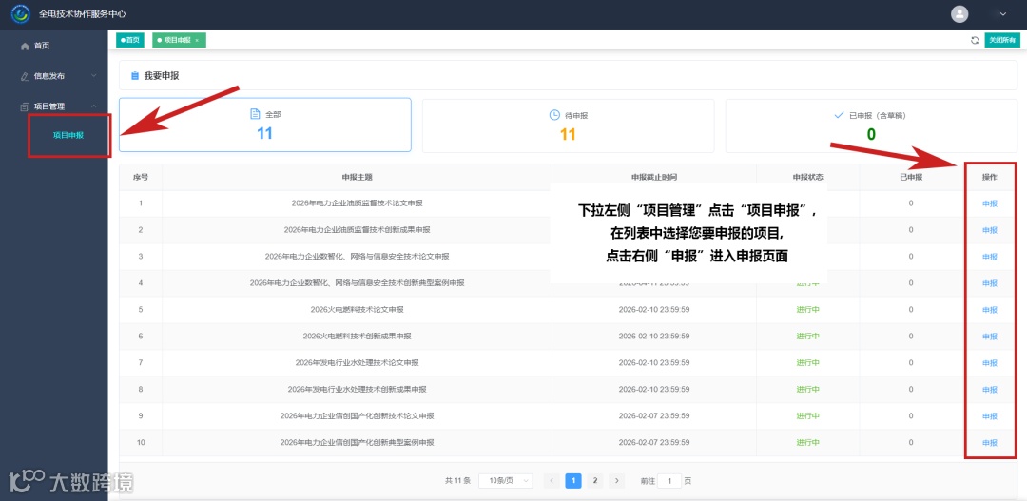Click the 前往 page number input
The height and width of the screenshot is (501, 1027).
669,481
